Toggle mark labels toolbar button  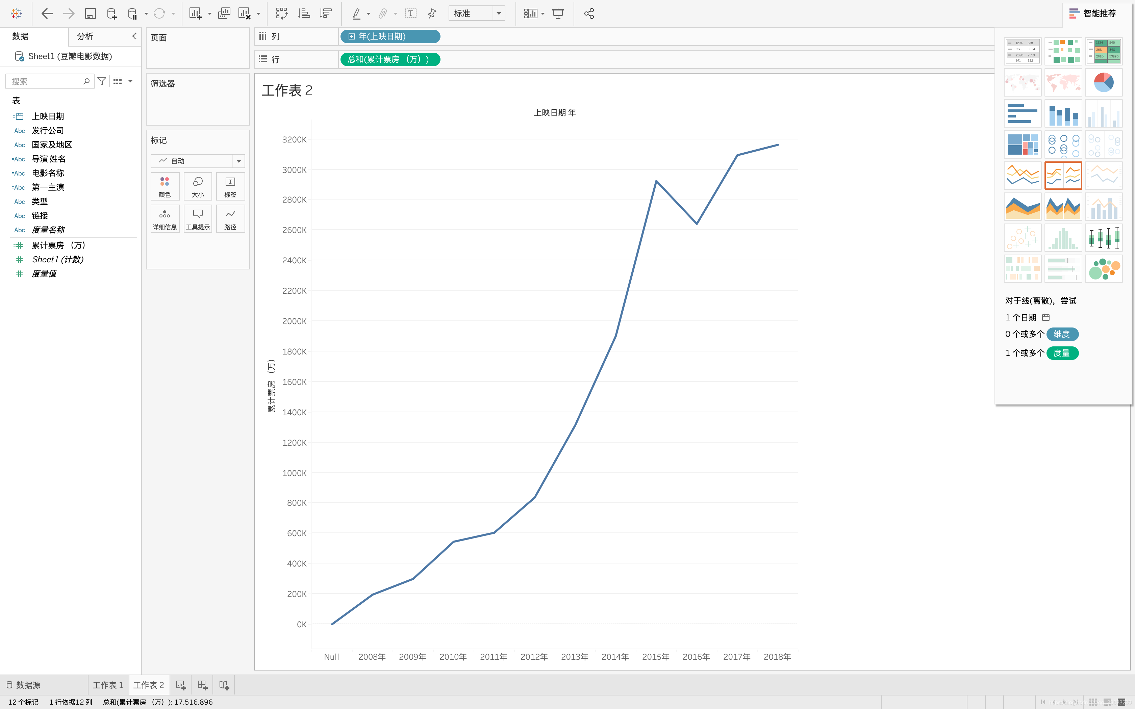pyautogui.click(x=410, y=14)
